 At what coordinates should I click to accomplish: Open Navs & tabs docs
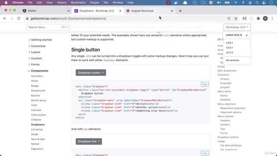(38, 139)
